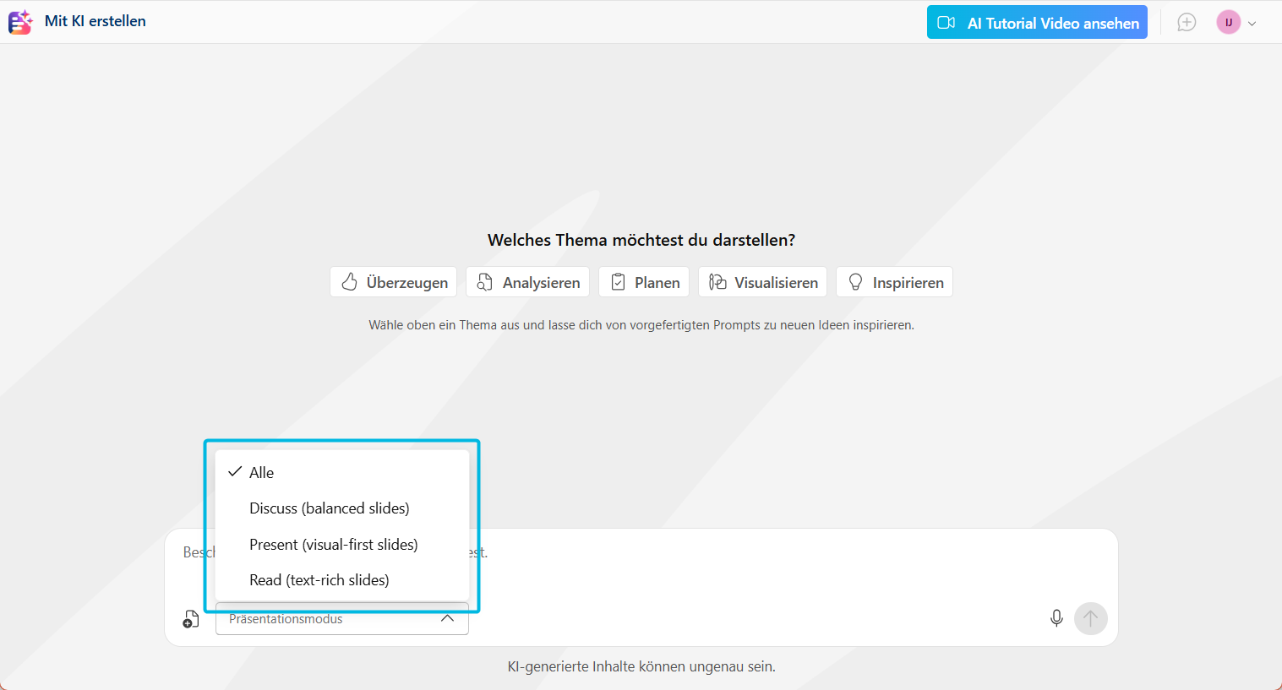Choose Present (visual-first slides) option
Viewport: 1282px width, 690px height.
click(342, 545)
